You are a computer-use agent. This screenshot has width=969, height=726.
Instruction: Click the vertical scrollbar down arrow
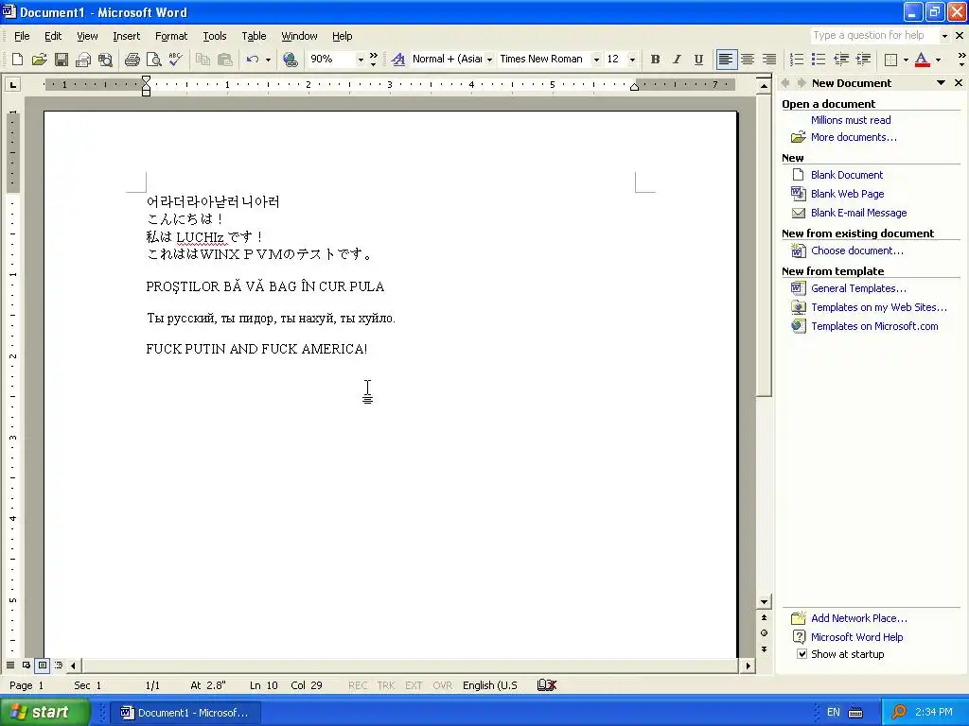click(x=764, y=601)
